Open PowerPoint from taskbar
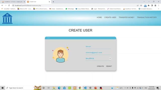 tap(96, 88)
